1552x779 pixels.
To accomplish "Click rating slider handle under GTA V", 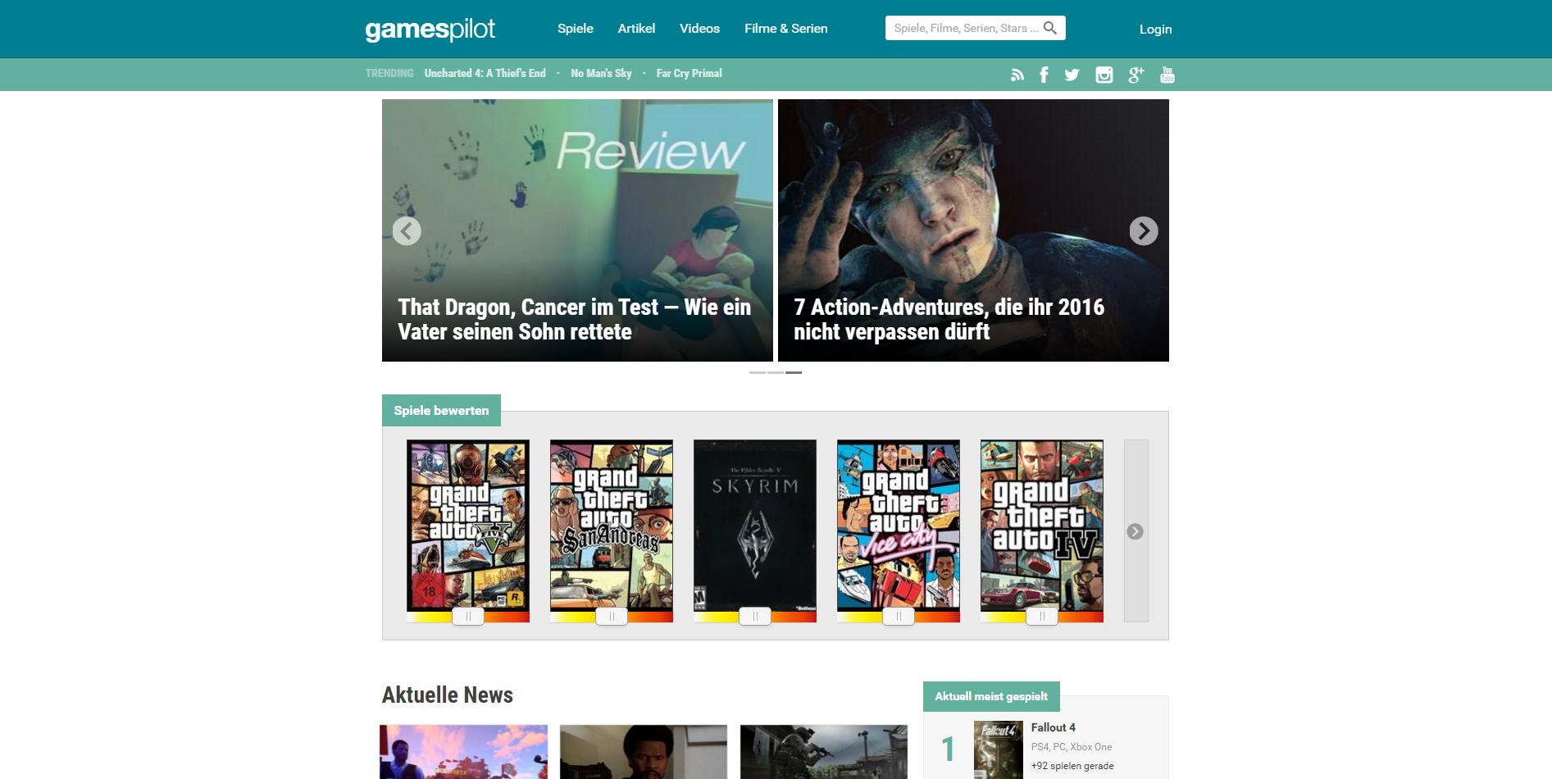I will 468,617.
